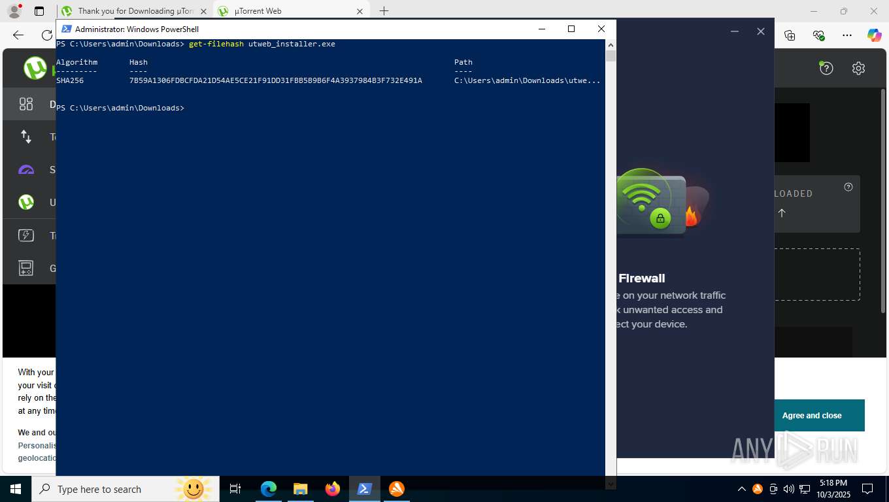Click the firewall shield illustration
The image size is (889, 502).
[662, 203]
